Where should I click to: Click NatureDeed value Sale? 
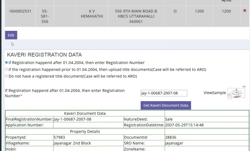click(169, 119)
